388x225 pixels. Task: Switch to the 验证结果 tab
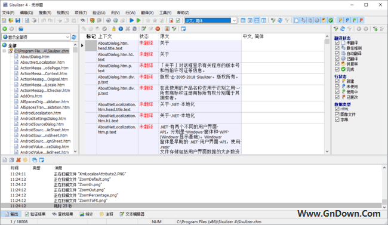35,214
